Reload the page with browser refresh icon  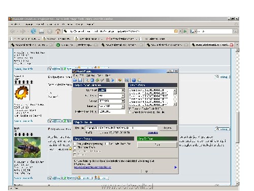[x=34, y=31]
